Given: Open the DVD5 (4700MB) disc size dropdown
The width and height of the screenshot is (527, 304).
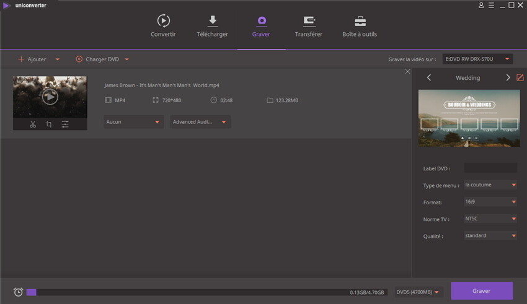Looking at the screenshot, I should (418, 292).
